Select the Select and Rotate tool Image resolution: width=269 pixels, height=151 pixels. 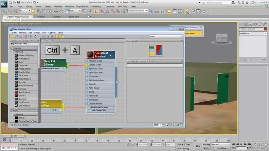(61, 11)
